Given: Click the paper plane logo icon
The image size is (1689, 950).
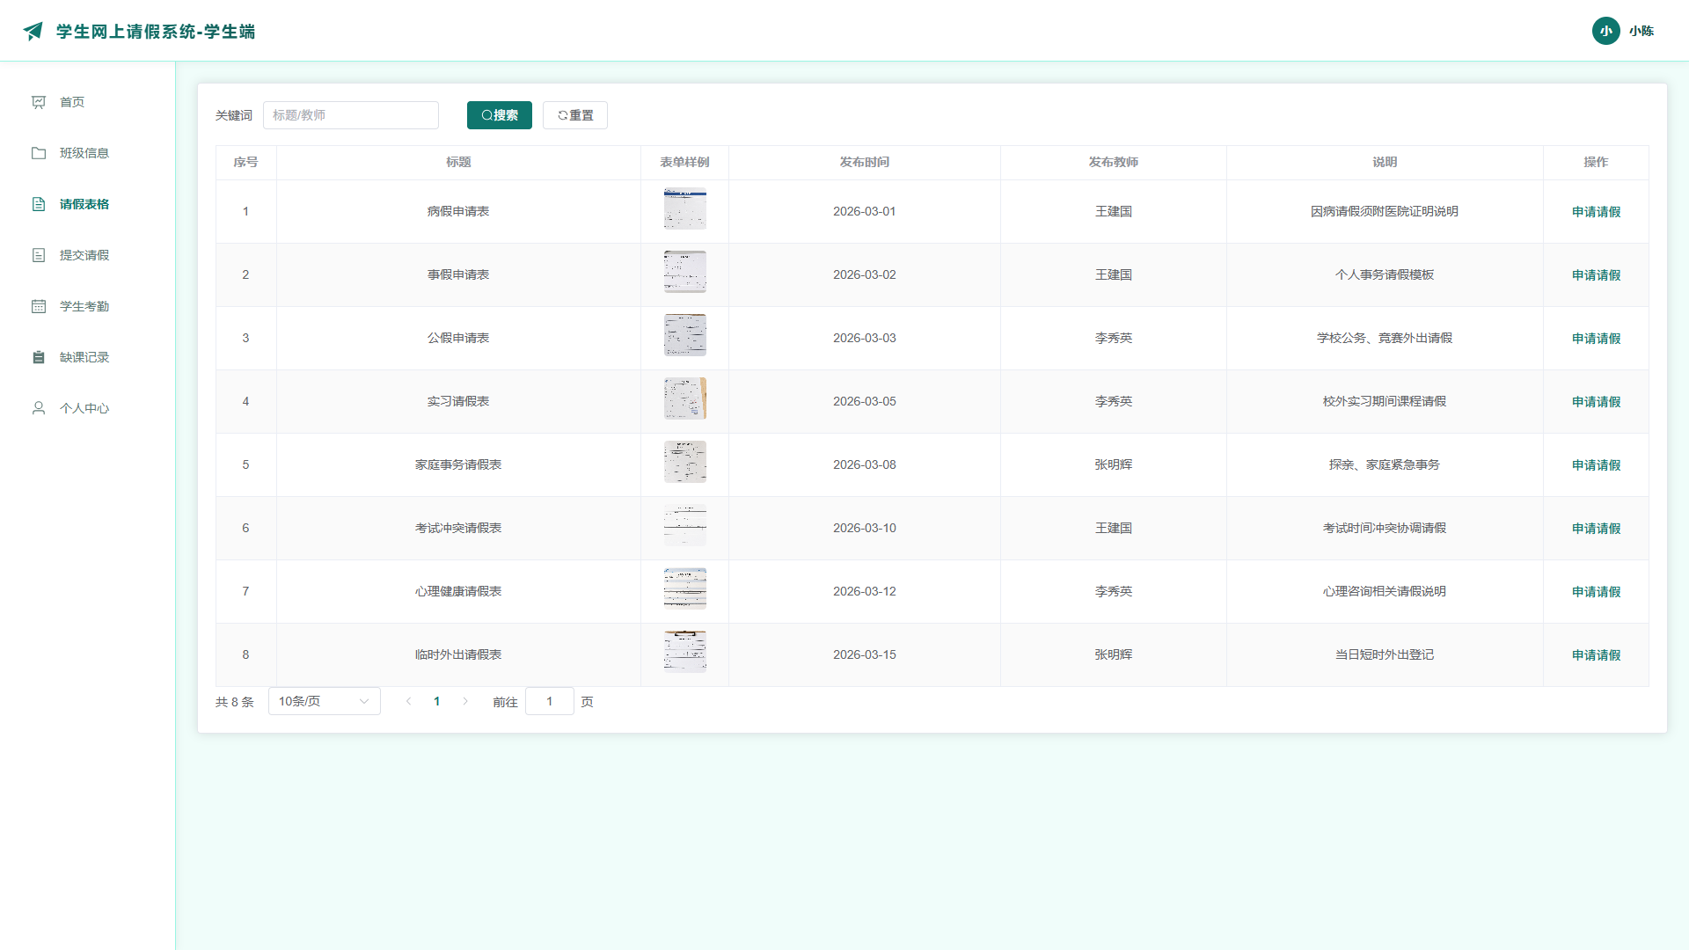Looking at the screenshot, I should (x=33, y=32).
